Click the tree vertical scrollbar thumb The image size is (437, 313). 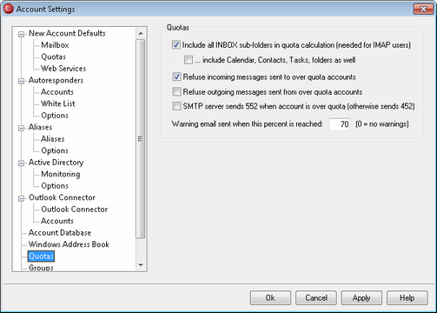141,139
